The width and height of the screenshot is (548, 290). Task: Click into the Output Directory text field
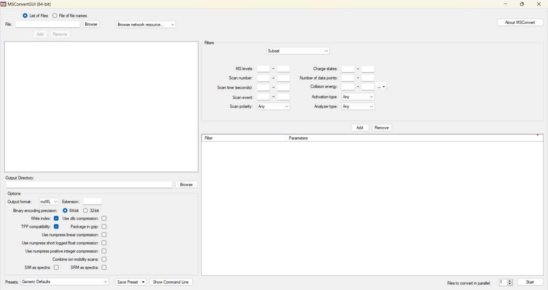pyautogui.click(x=89, y=185)
